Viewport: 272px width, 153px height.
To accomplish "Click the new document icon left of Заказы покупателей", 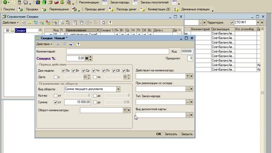I will click(135, 2).
